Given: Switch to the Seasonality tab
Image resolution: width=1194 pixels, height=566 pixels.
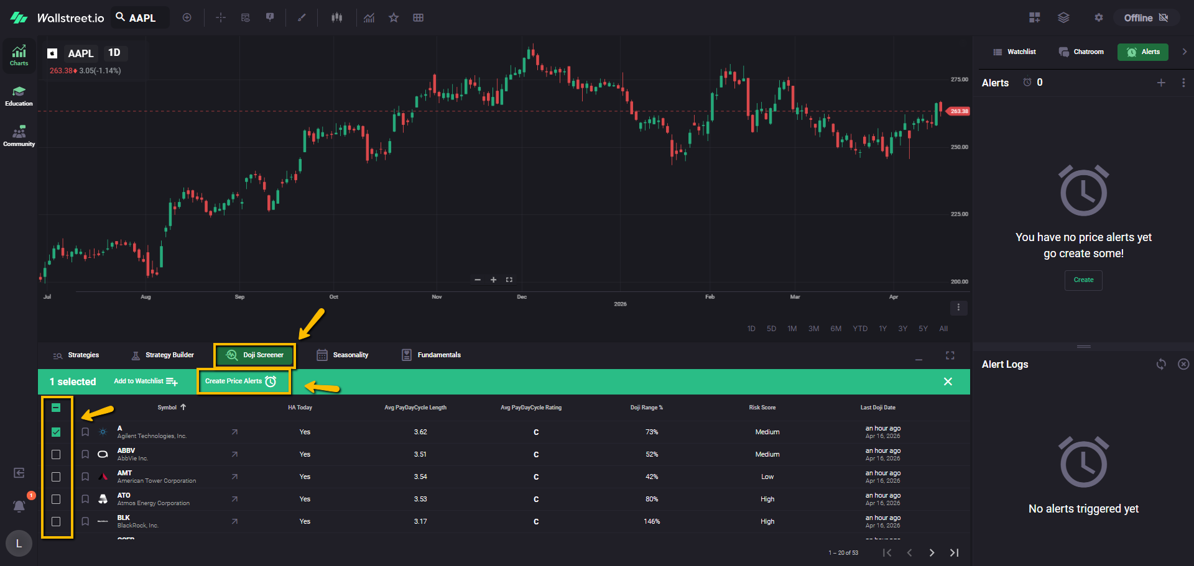Looking at the screenshot, I should pyautogui.click(x=343, y=355).
